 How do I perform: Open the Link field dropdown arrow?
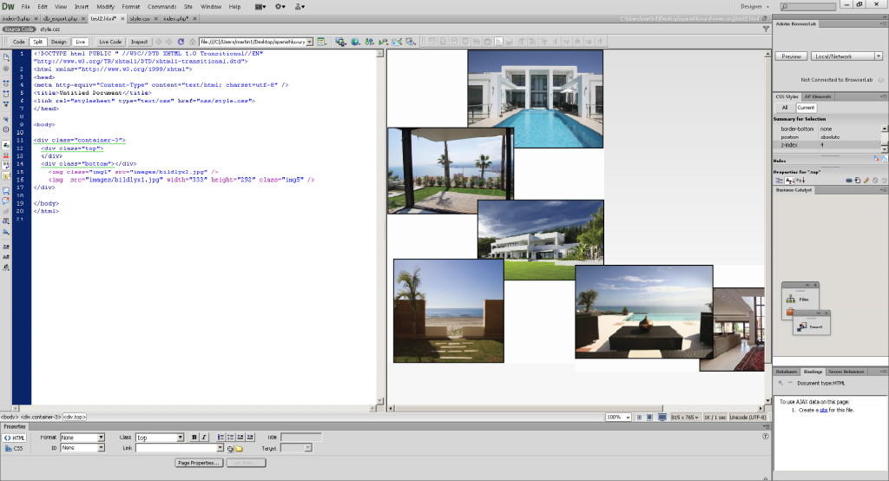221,448
